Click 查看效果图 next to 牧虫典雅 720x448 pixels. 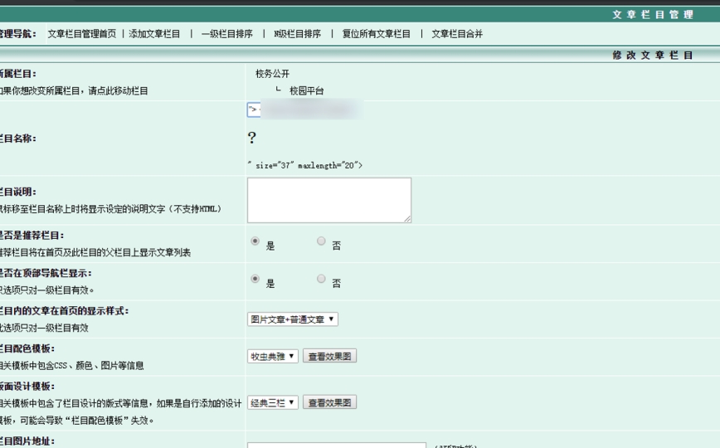click(329, 357)
